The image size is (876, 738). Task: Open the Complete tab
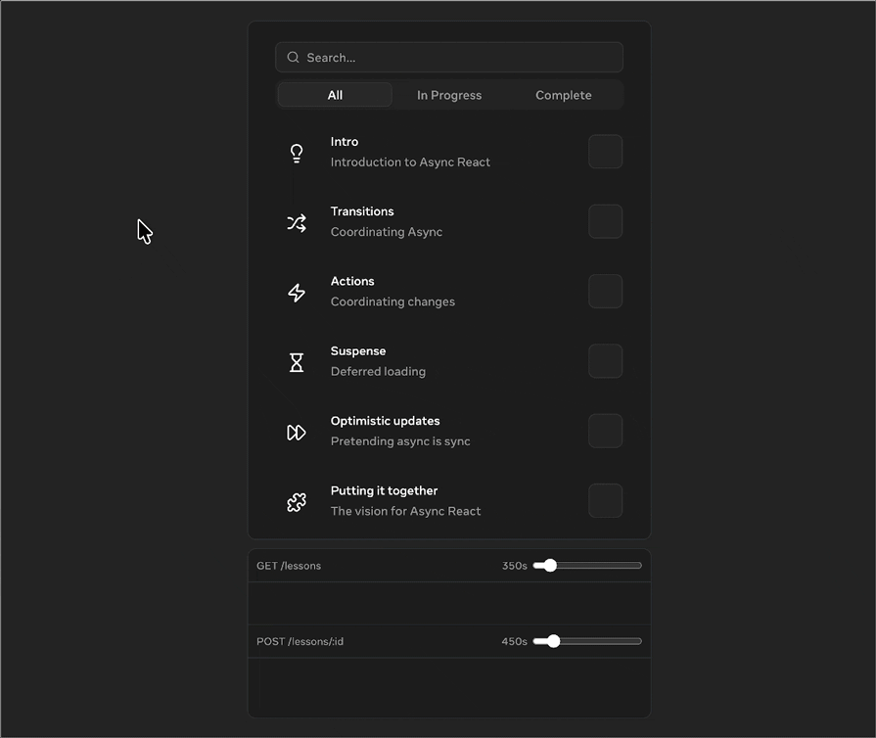pos(564,95)
